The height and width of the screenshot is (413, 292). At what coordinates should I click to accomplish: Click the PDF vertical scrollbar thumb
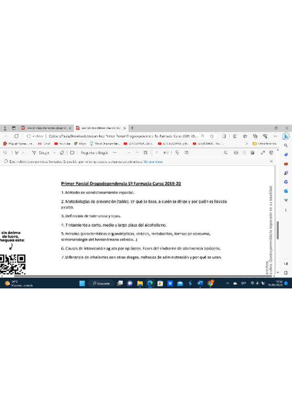(x=278, y=230)
